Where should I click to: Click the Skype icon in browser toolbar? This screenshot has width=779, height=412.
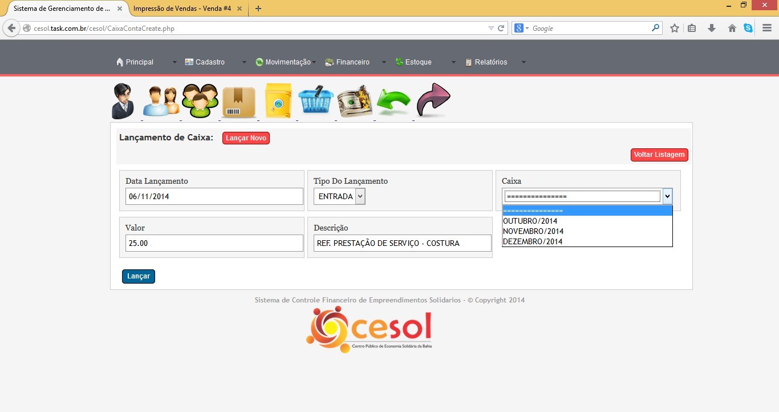point(748,28)
